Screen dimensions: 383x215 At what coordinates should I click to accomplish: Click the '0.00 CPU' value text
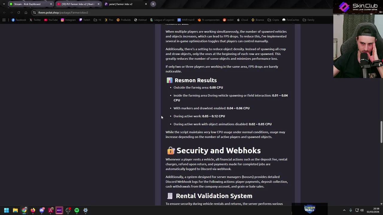[216, 87]
